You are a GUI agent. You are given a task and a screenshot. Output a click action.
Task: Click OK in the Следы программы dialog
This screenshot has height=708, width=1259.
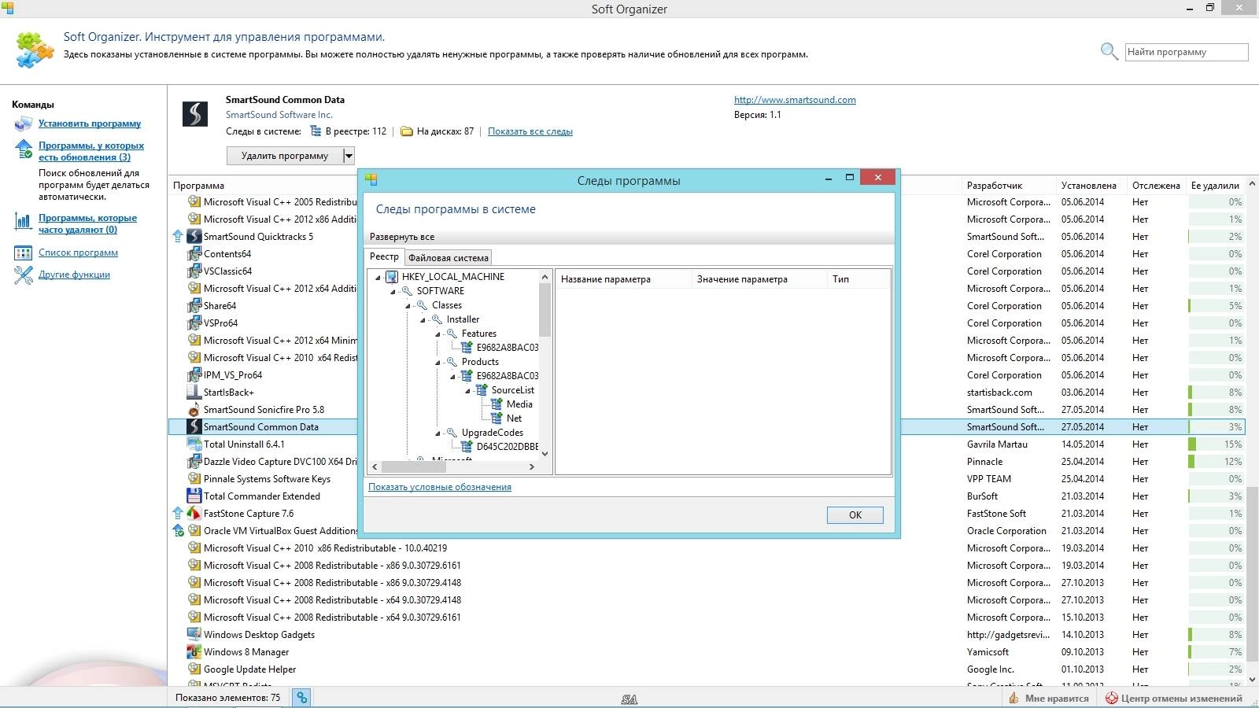point(855,515)
